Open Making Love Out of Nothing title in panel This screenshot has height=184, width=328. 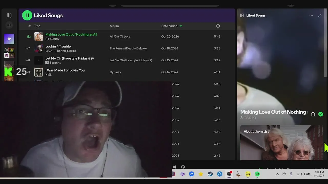point(273,112)
